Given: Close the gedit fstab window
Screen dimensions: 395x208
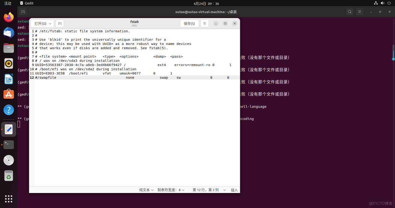Looking at the screenshot, I should pos(235,23).
